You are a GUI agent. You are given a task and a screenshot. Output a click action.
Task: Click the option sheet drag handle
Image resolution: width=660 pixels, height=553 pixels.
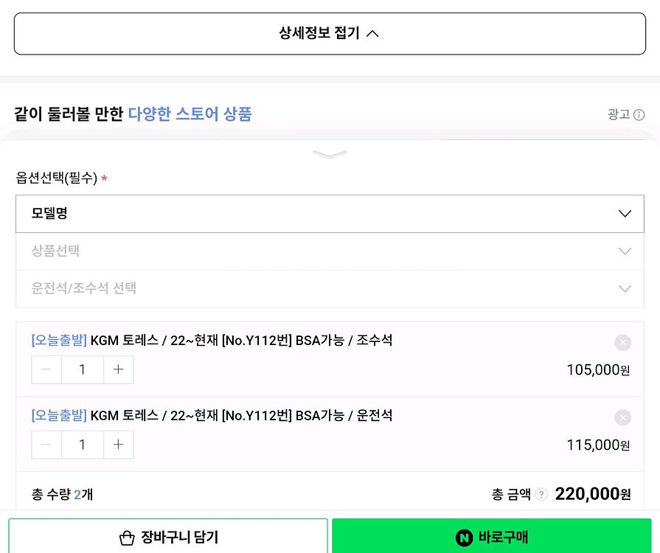pos(330,154)
